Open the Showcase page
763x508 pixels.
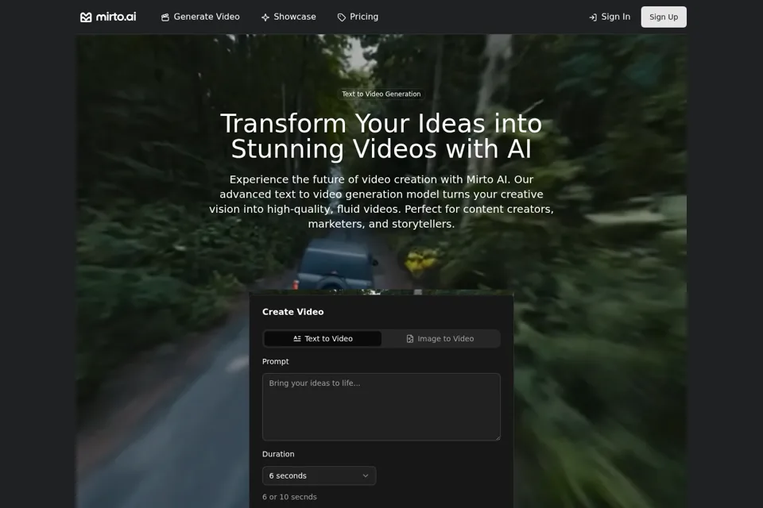289,17
